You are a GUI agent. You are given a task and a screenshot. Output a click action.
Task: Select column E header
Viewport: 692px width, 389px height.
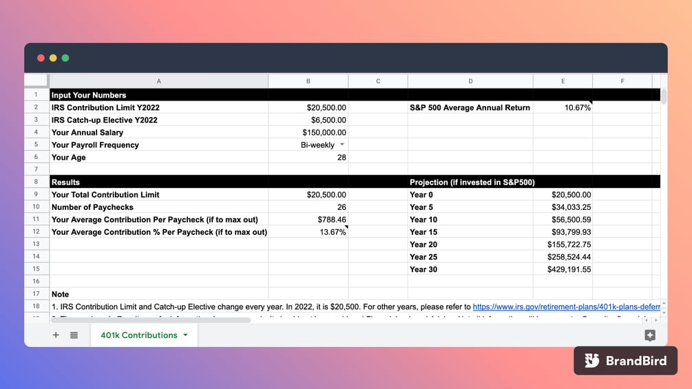563,81
